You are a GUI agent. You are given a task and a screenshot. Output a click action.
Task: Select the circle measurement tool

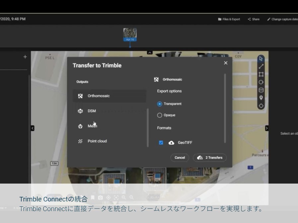click(261, 82)
